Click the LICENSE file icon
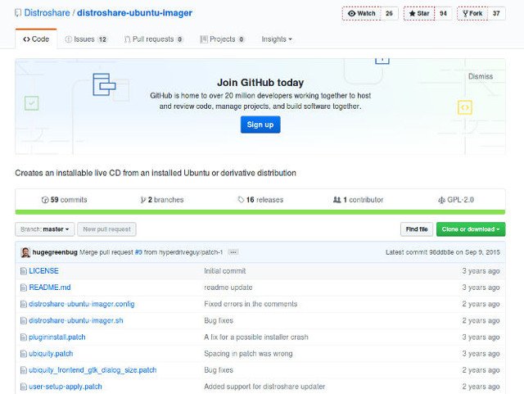 (24, 271)
